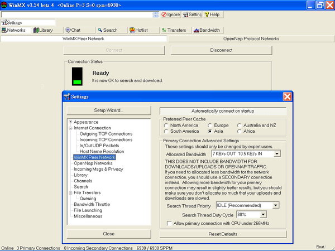Click the Search magnifier icon

point(100,30)
